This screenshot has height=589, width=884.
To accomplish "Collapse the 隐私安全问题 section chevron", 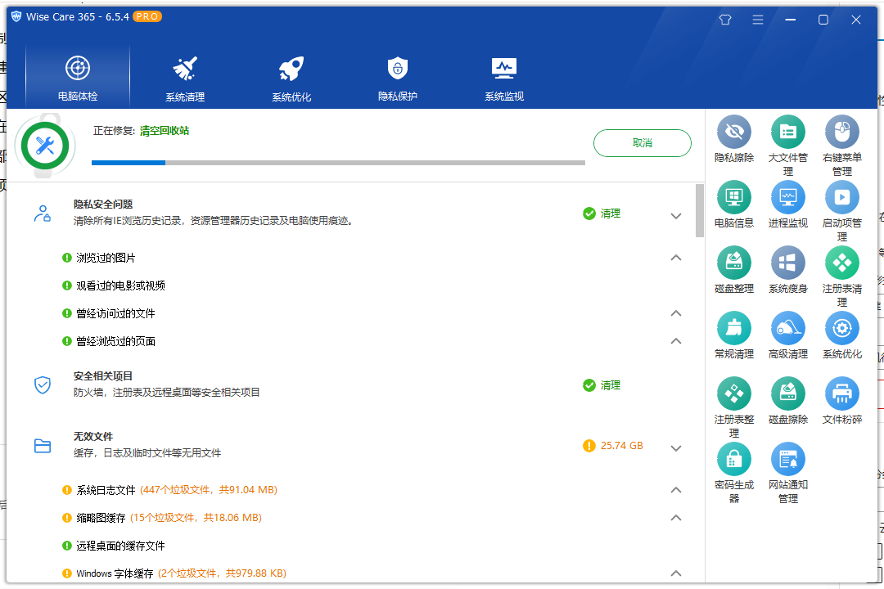I will point(676,216).
